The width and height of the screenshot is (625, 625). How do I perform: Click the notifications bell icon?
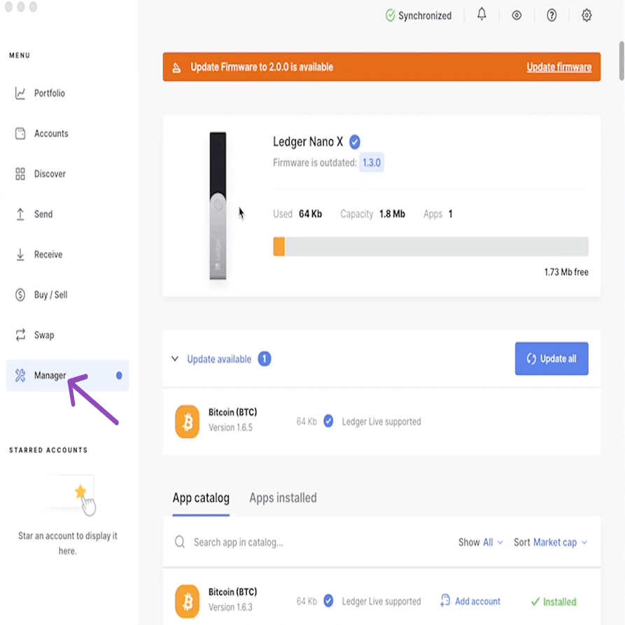point(482,15)
